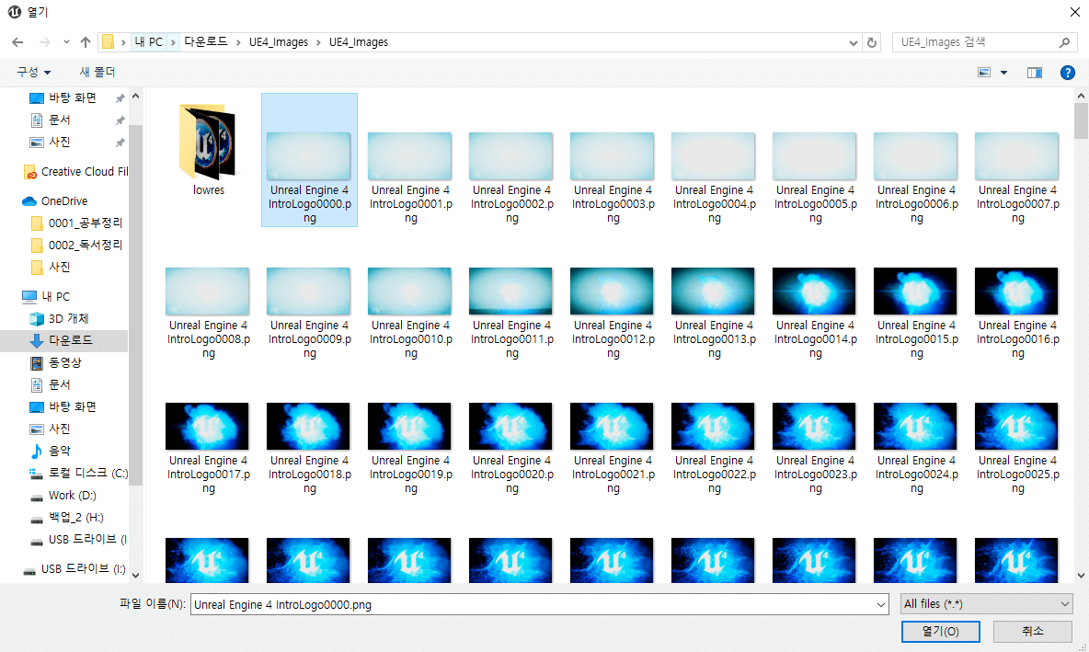Click the 열기(O) open button
The width and height of the screenshot is (1089, 652).
[x=940, y=631]
